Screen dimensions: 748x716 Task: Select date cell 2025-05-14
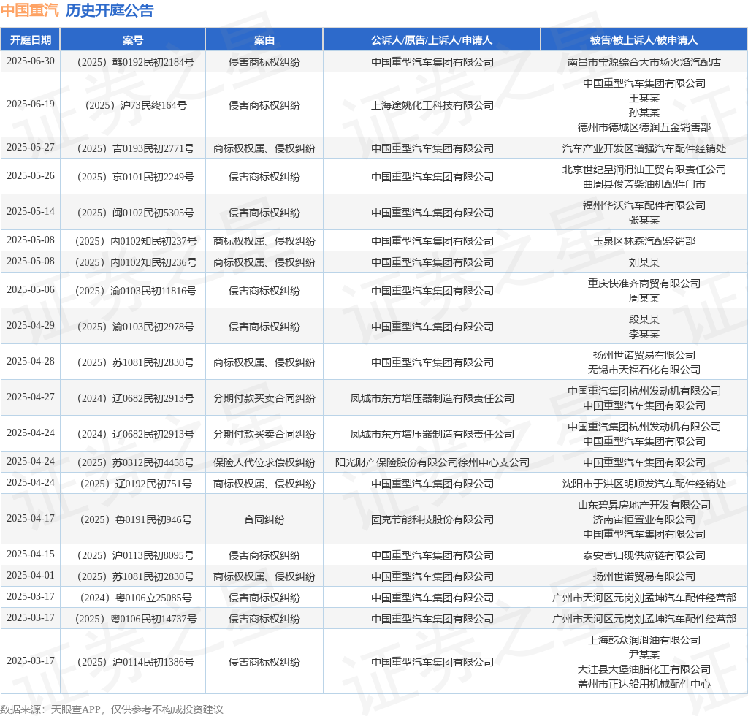31,211
